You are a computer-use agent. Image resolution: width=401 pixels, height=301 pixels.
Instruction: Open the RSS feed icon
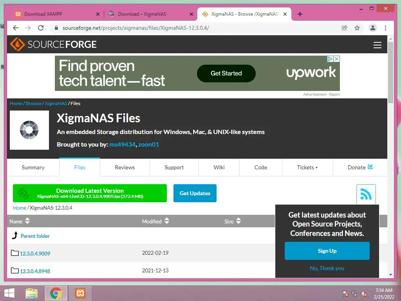[366, 194]
